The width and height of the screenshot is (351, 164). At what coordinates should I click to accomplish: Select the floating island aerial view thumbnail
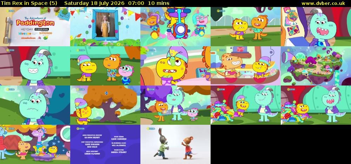[x=316, y=66]
